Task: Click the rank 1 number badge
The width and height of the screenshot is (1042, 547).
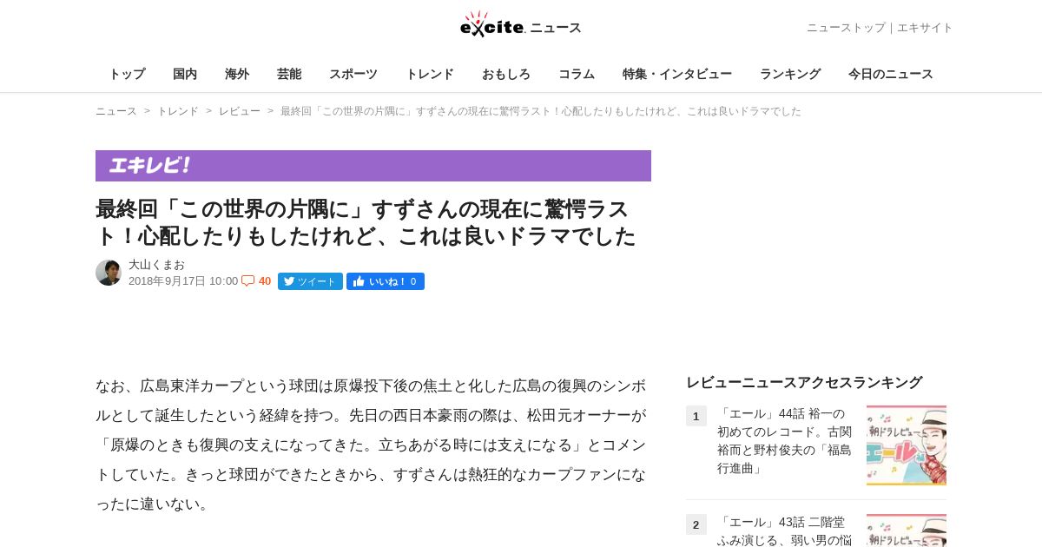Action: pos(696,416)
